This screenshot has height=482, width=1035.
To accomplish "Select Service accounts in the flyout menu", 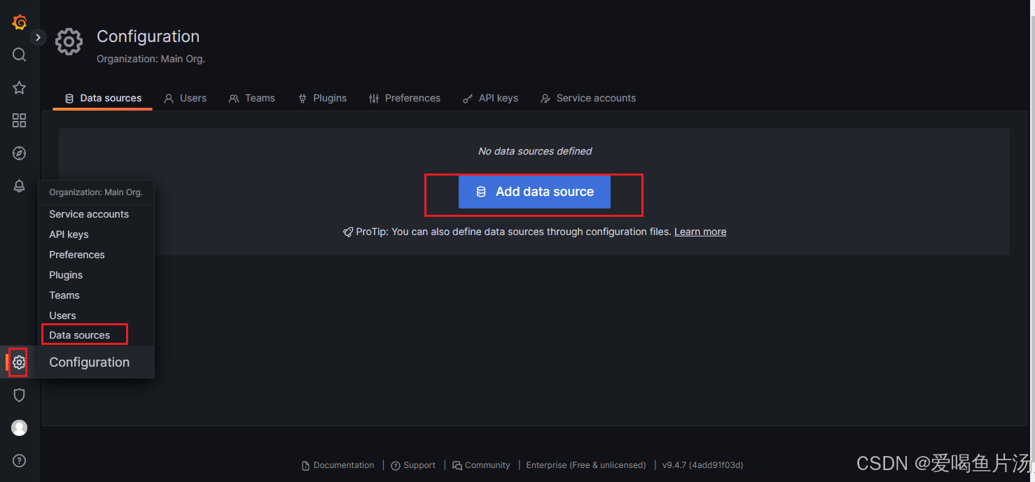I will click(96, 214).
